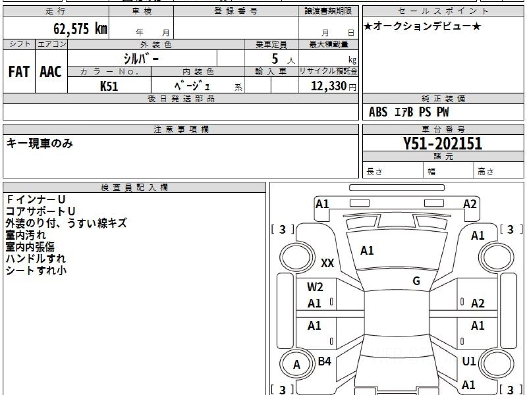
Task: Select the chassis number Y51-202151
Action: (443, 143)
